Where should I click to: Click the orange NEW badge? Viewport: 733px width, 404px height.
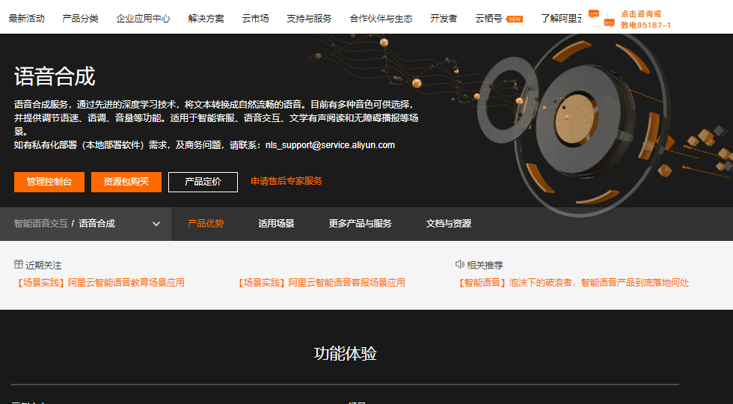(x=515, y=19)
